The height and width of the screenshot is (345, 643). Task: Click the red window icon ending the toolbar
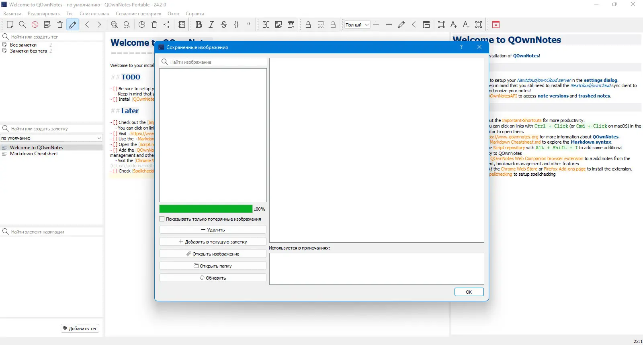click(496, 24)
